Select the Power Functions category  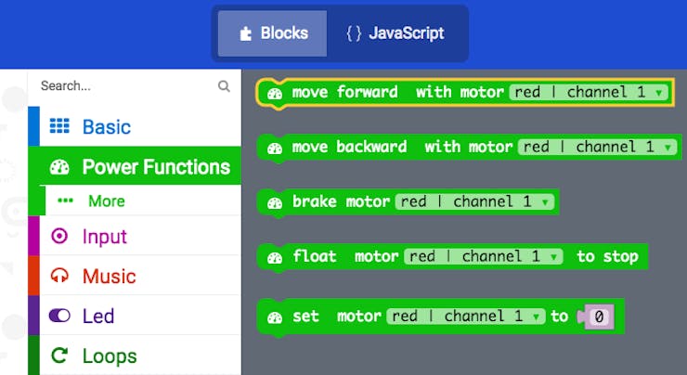tap(135, 166)
